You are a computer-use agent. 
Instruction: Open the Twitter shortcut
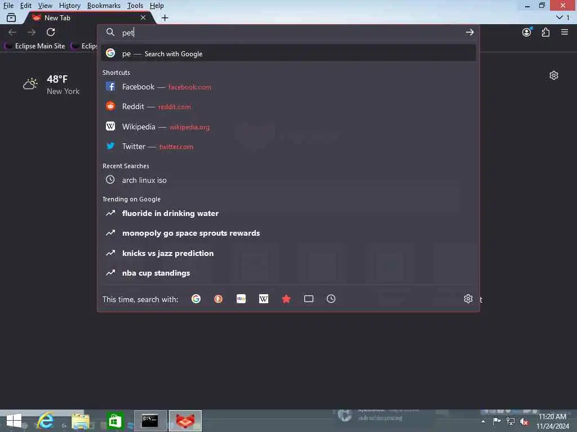point(288,147)
